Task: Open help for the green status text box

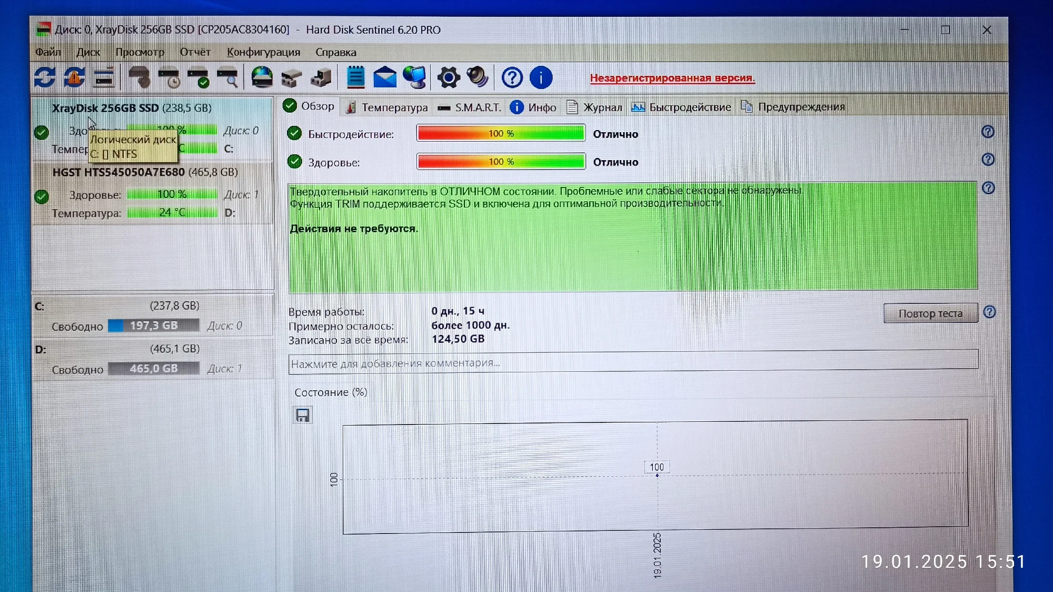Action: 988,188
